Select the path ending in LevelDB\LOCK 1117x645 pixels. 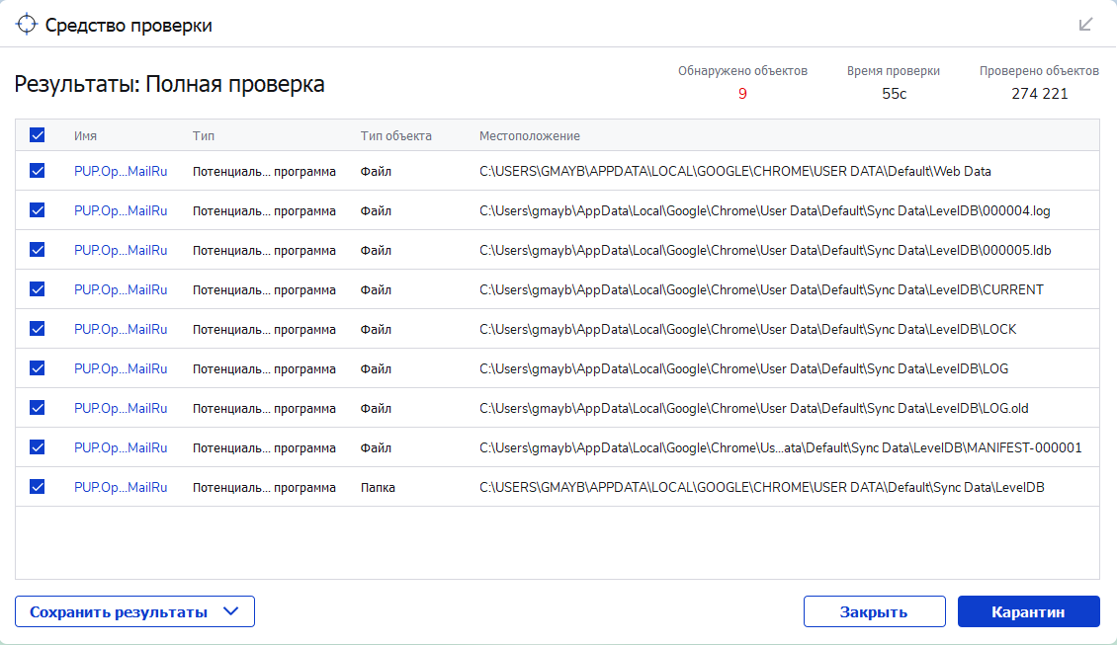tap(748, 330)
